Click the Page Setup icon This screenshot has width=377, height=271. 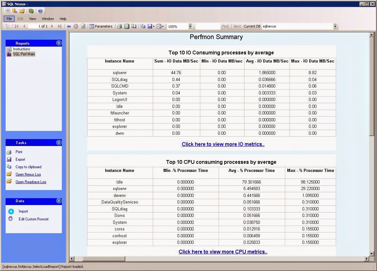134,26
